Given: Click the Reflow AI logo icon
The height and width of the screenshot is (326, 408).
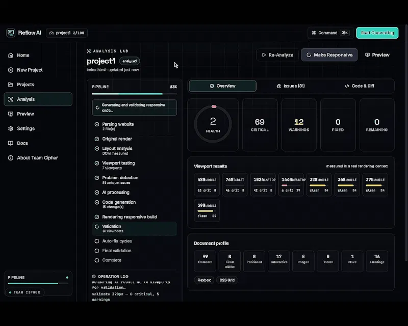Looking at the screenshot, I should [11, 33].
